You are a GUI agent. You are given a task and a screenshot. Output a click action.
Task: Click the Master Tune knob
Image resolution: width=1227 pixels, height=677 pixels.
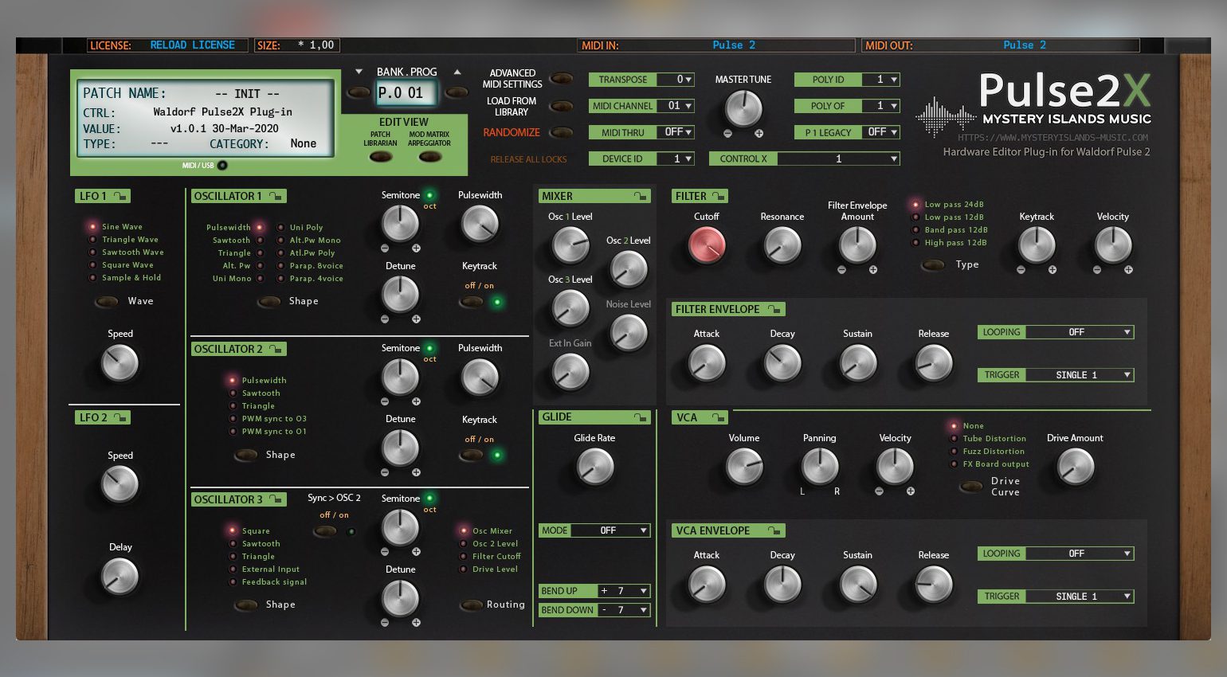[x=743, y=108]
